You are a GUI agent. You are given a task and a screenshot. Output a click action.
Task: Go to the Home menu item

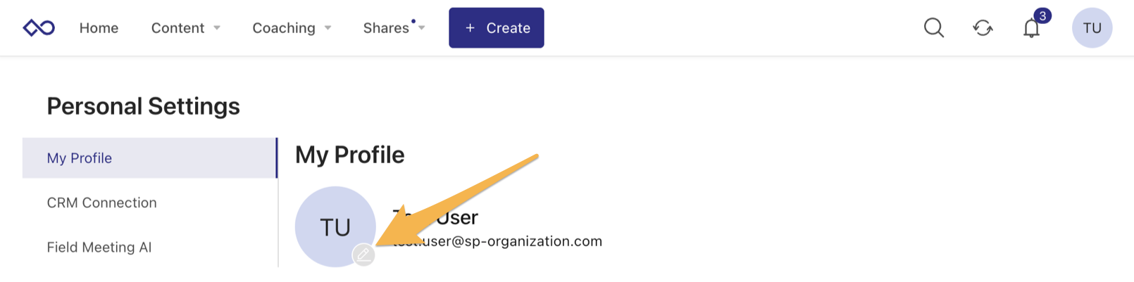(x=99, y=28)
